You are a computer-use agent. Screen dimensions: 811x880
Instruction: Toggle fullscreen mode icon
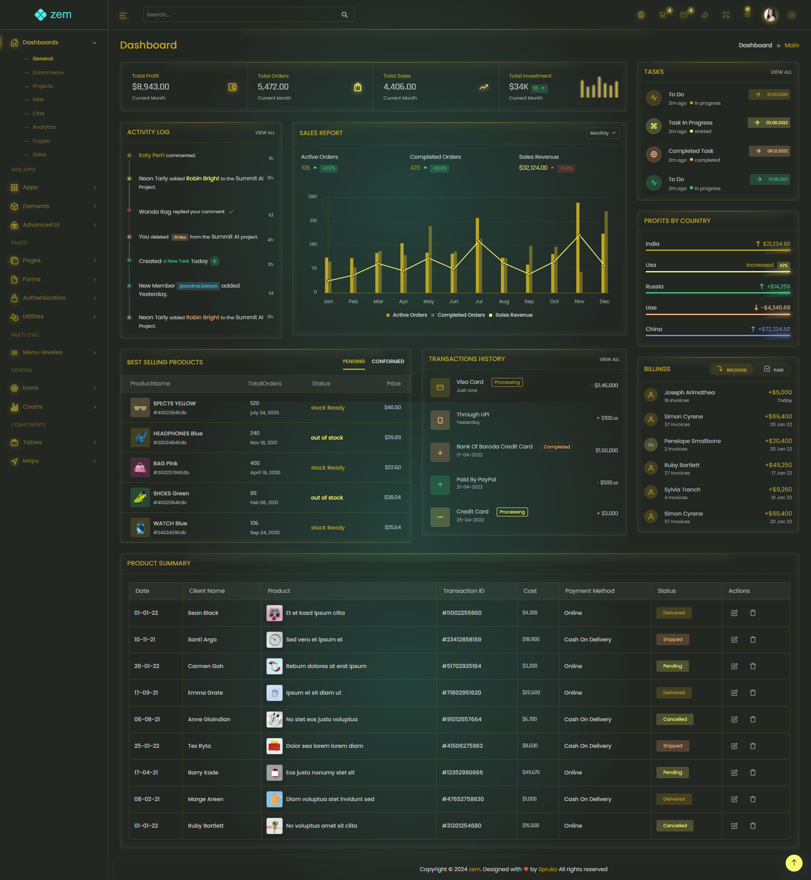726,15
